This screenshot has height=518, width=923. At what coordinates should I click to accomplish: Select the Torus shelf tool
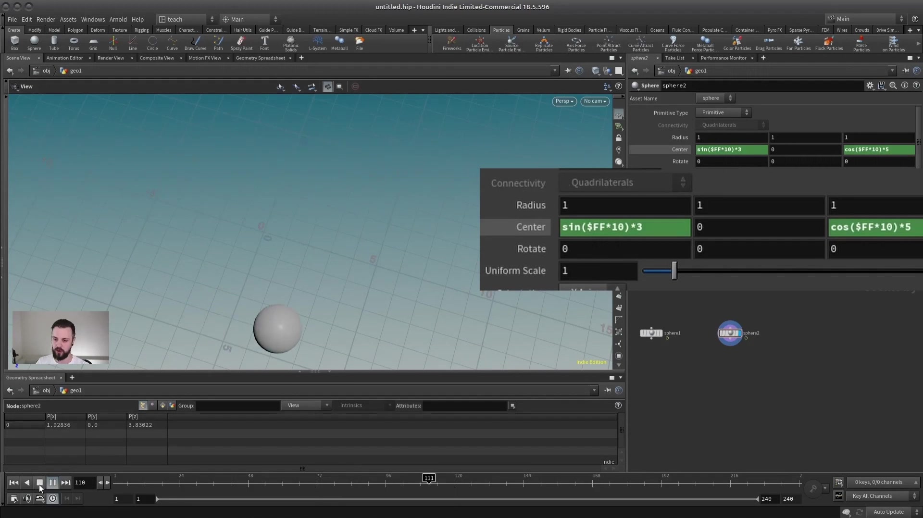(x=74, y=43)
